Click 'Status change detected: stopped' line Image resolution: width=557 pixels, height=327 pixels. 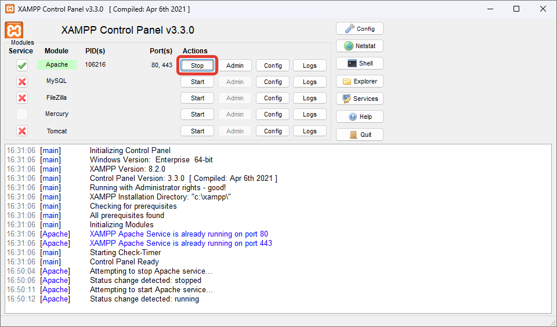pos(145,281)
